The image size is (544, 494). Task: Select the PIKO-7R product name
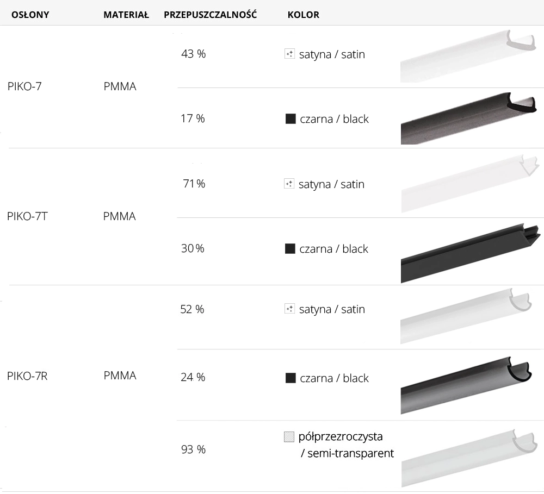[28, 376]
